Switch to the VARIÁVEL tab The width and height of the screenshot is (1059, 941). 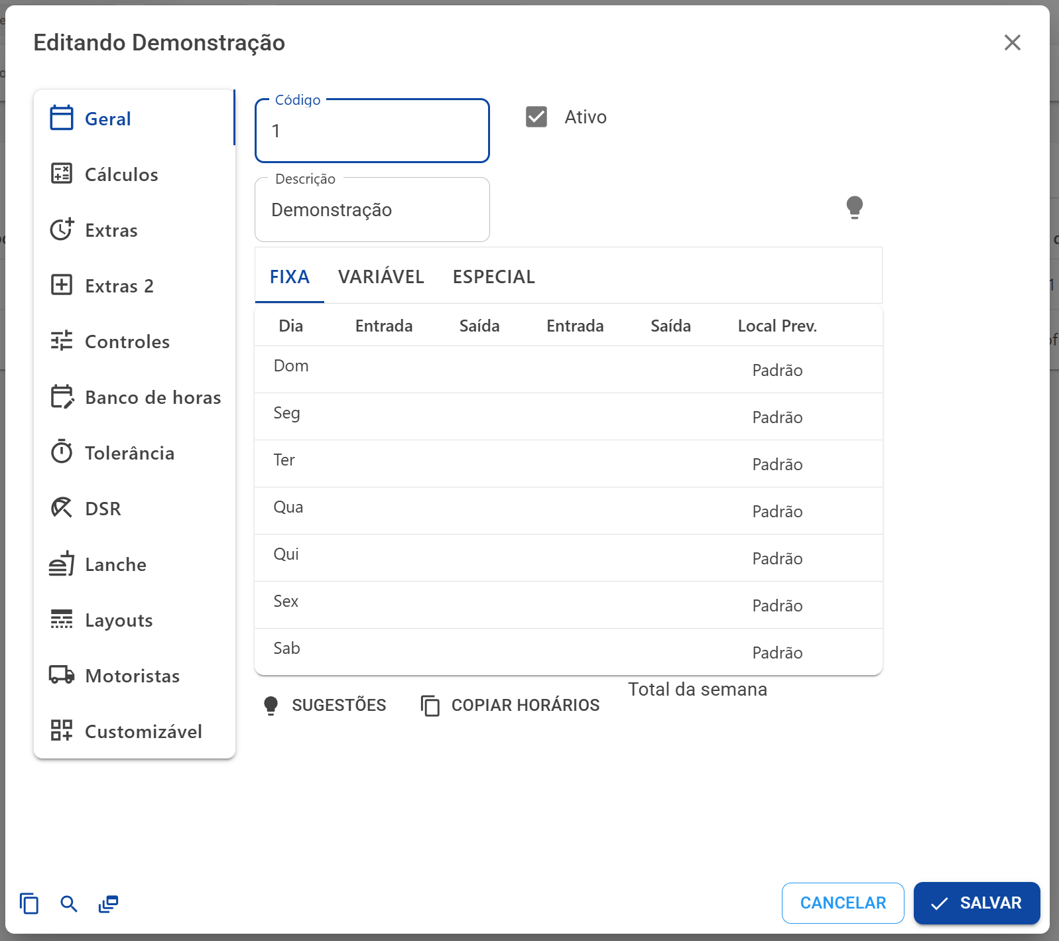[381, 277]
